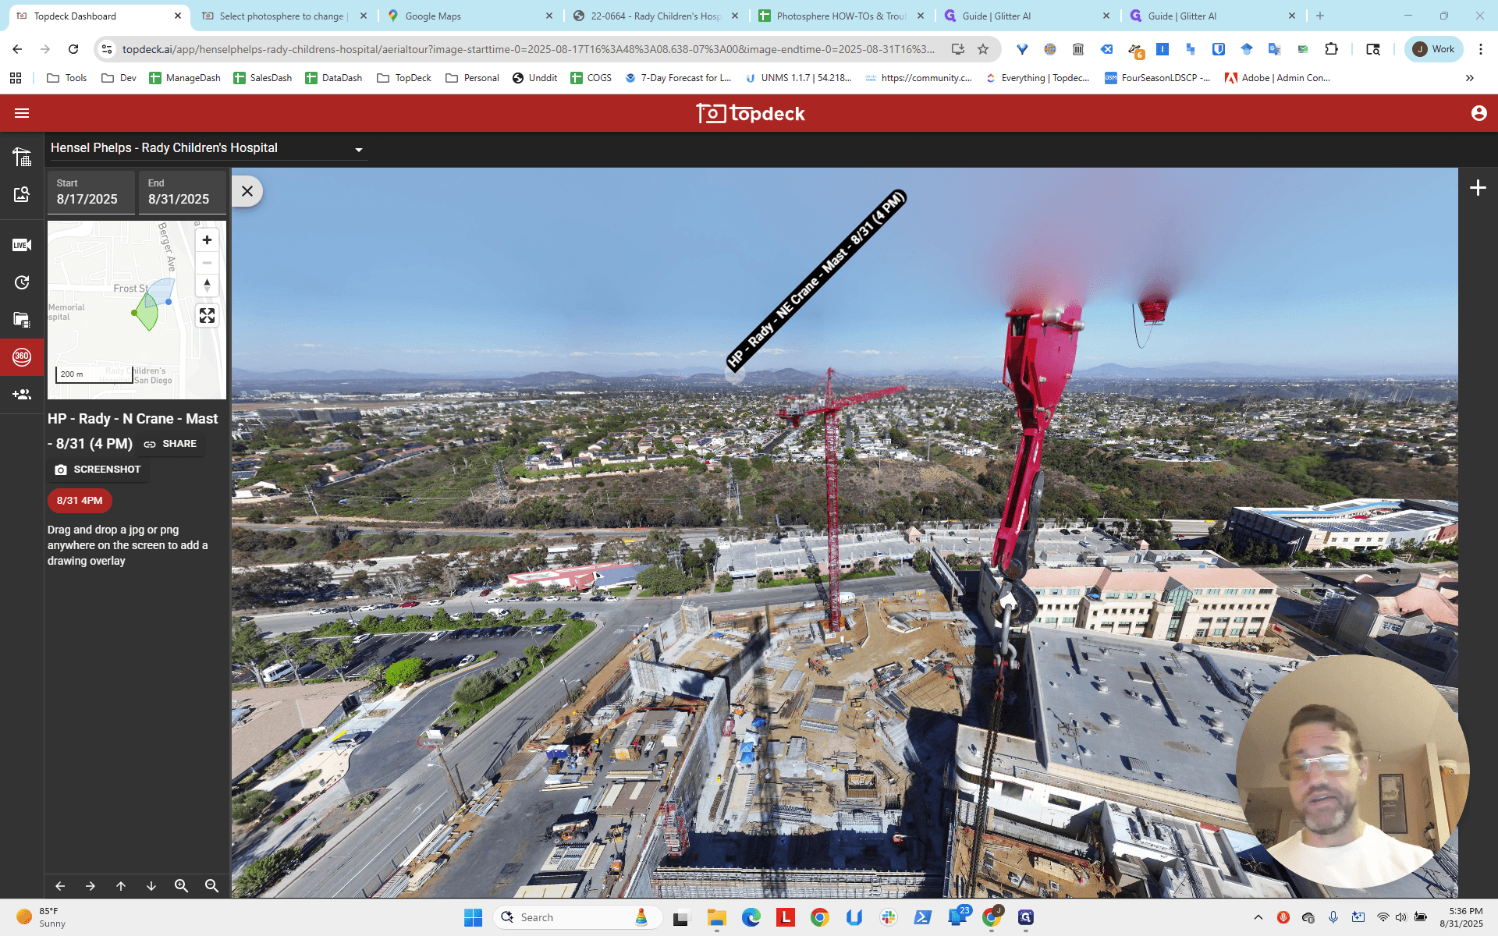Click the green marker on mini map
Screen dimensions: 1498x936
[x=134, y=313]
